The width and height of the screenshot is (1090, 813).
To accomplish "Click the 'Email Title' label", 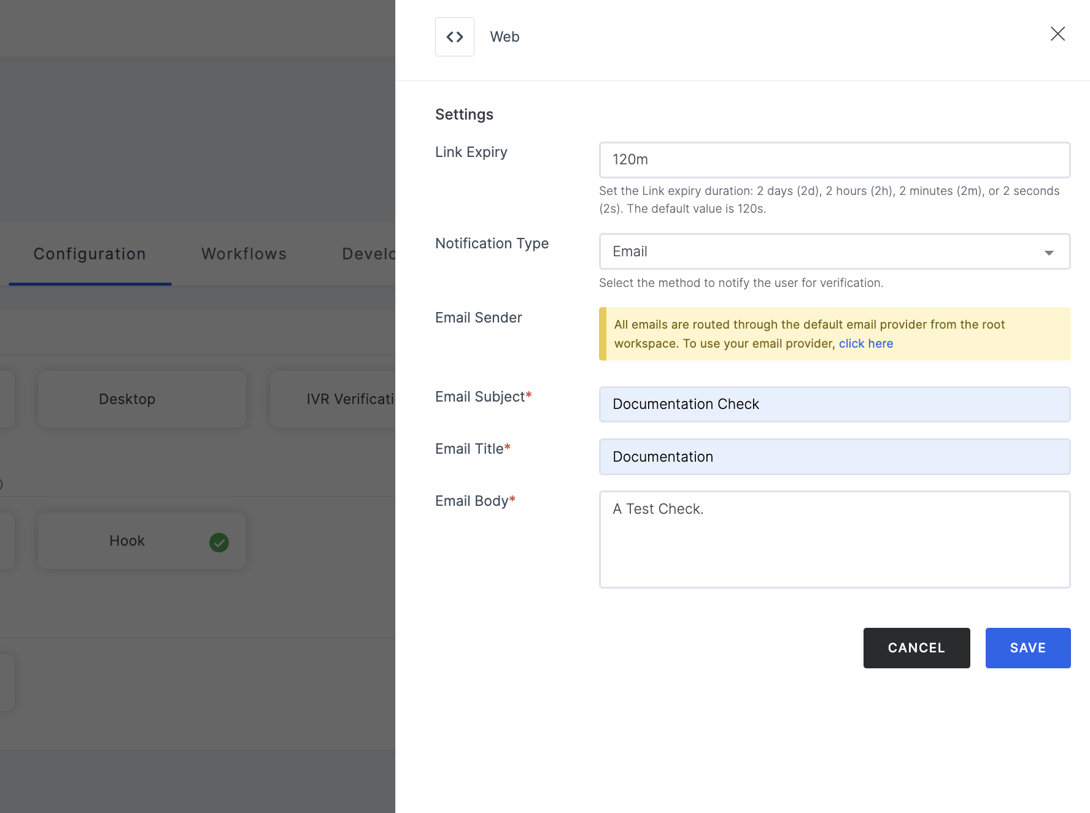I will click(473, 449).
